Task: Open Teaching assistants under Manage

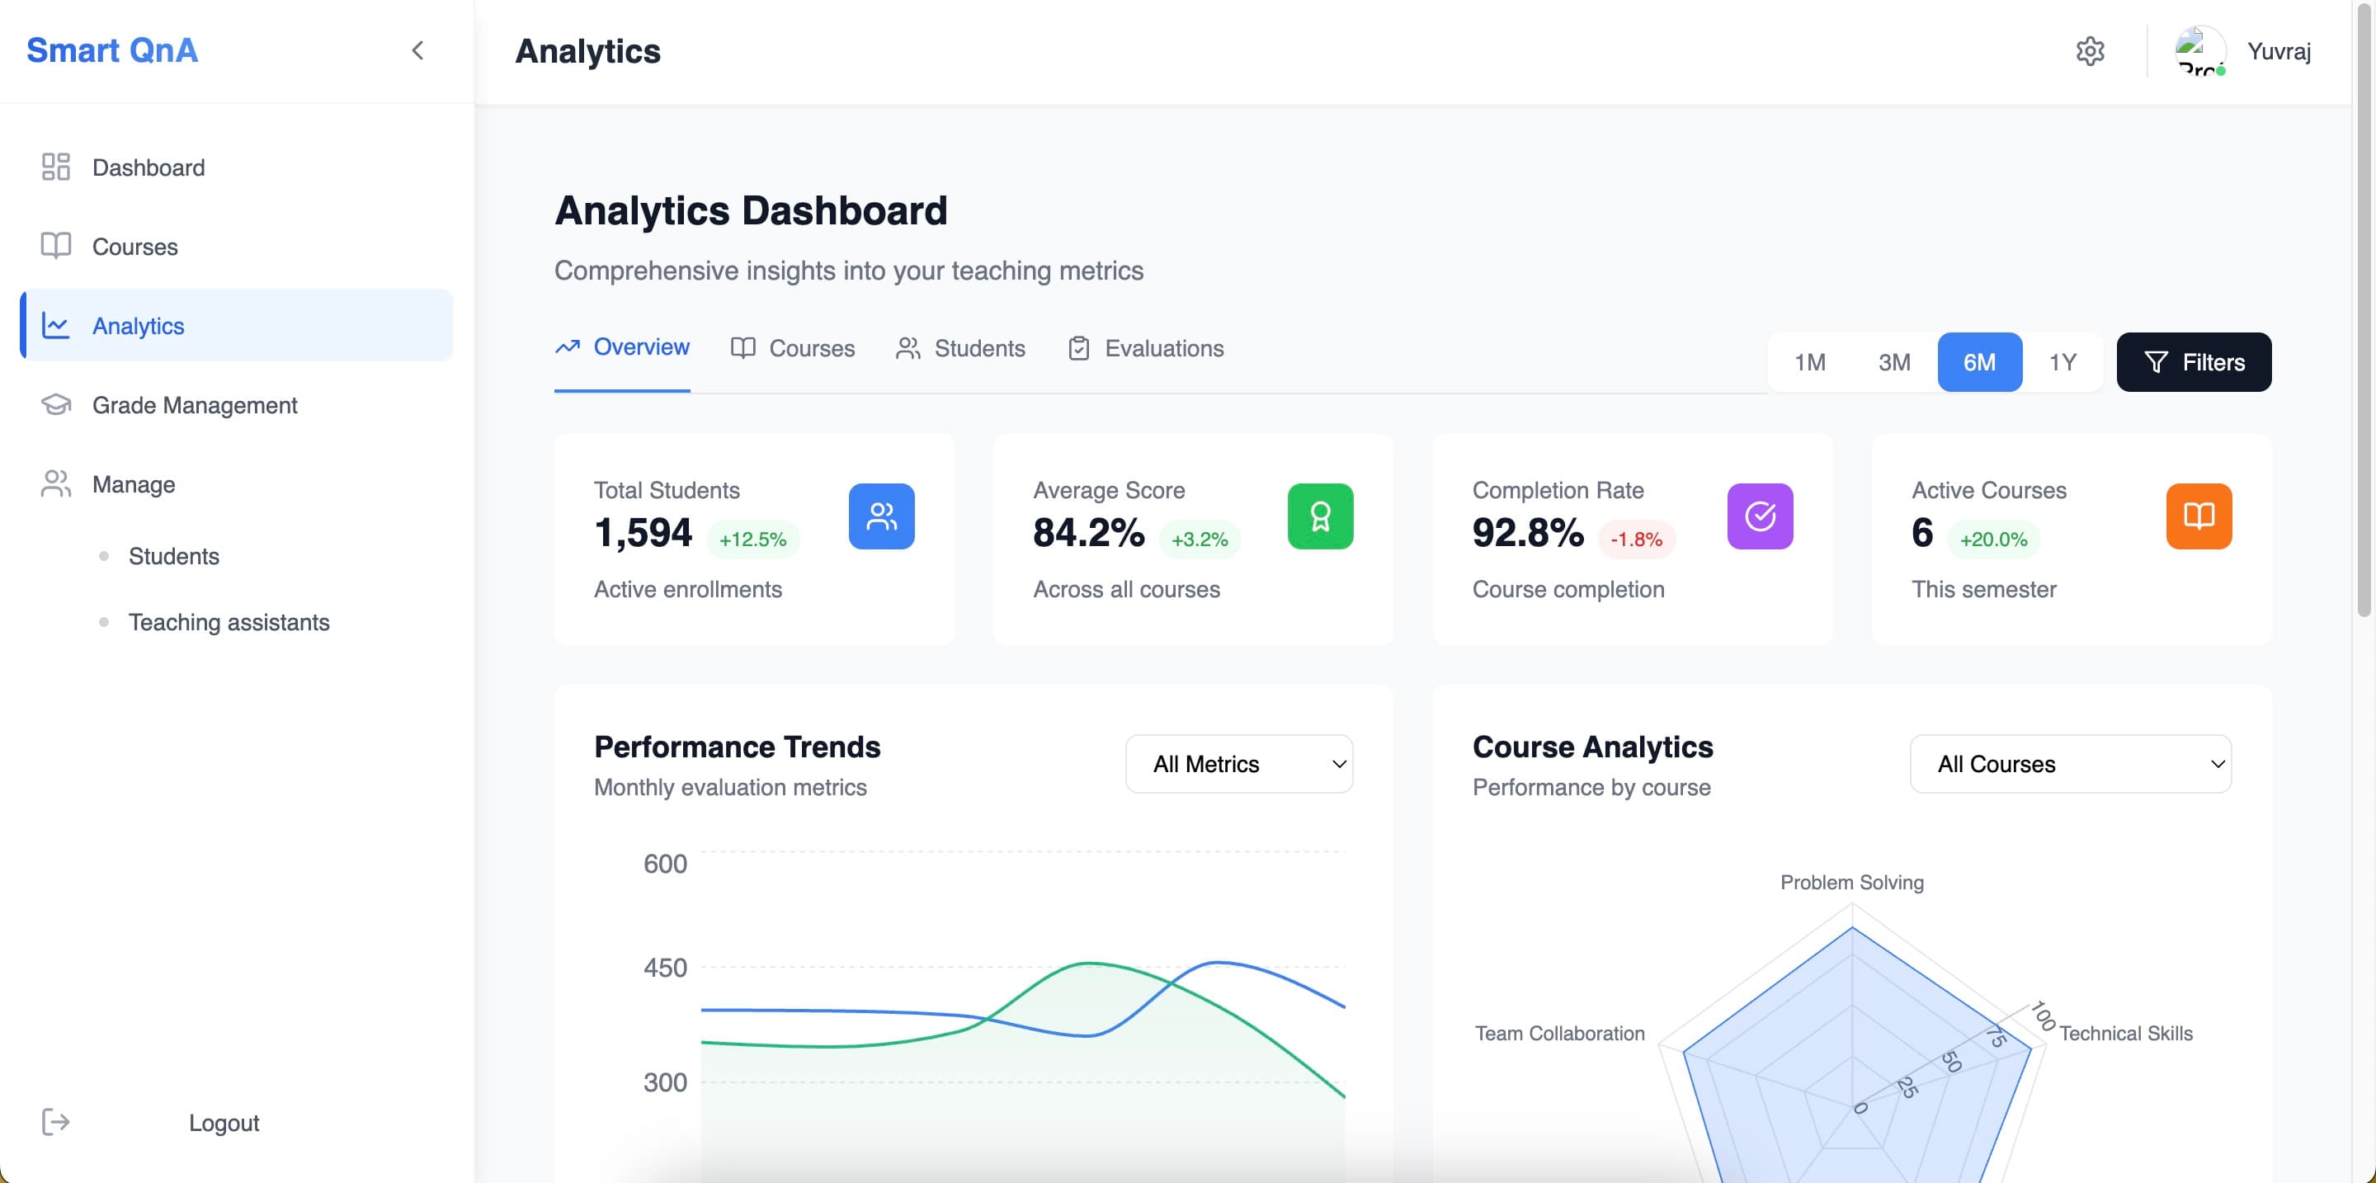Action: (229, 622)
